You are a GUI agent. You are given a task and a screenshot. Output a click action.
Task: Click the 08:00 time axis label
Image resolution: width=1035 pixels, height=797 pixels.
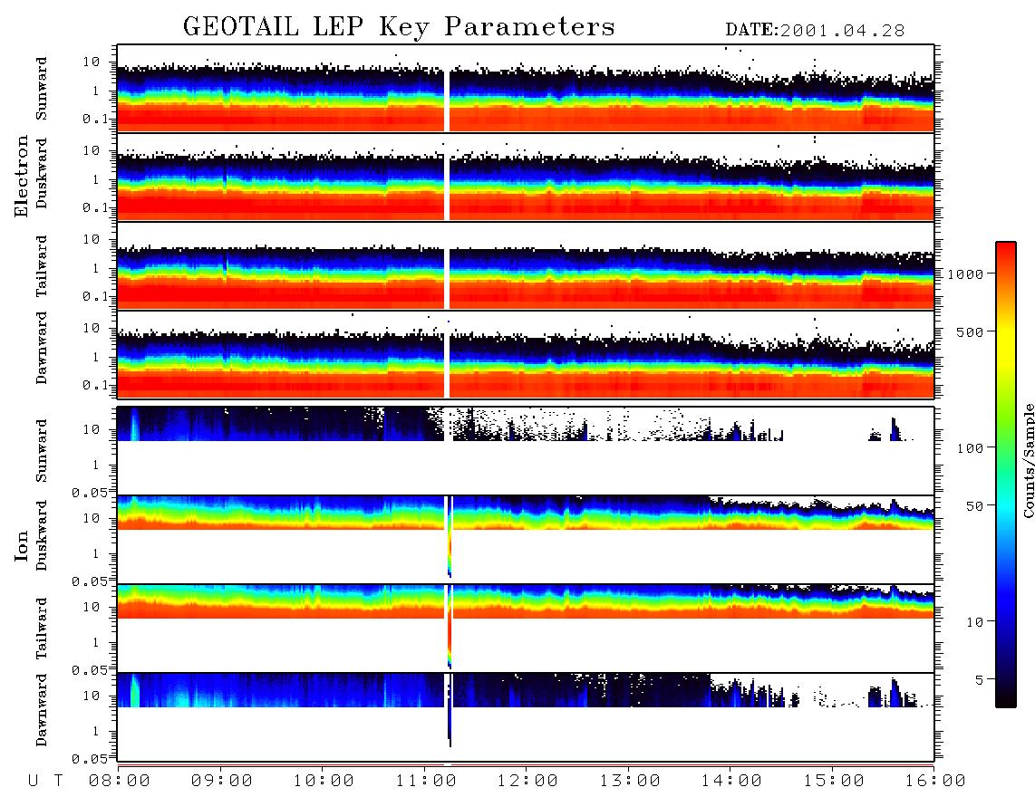pos(120,781)
